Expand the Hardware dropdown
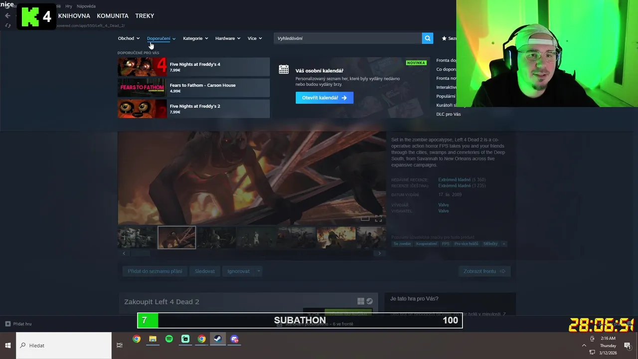Viewport: 638px width, 359px height. (228, 38)
